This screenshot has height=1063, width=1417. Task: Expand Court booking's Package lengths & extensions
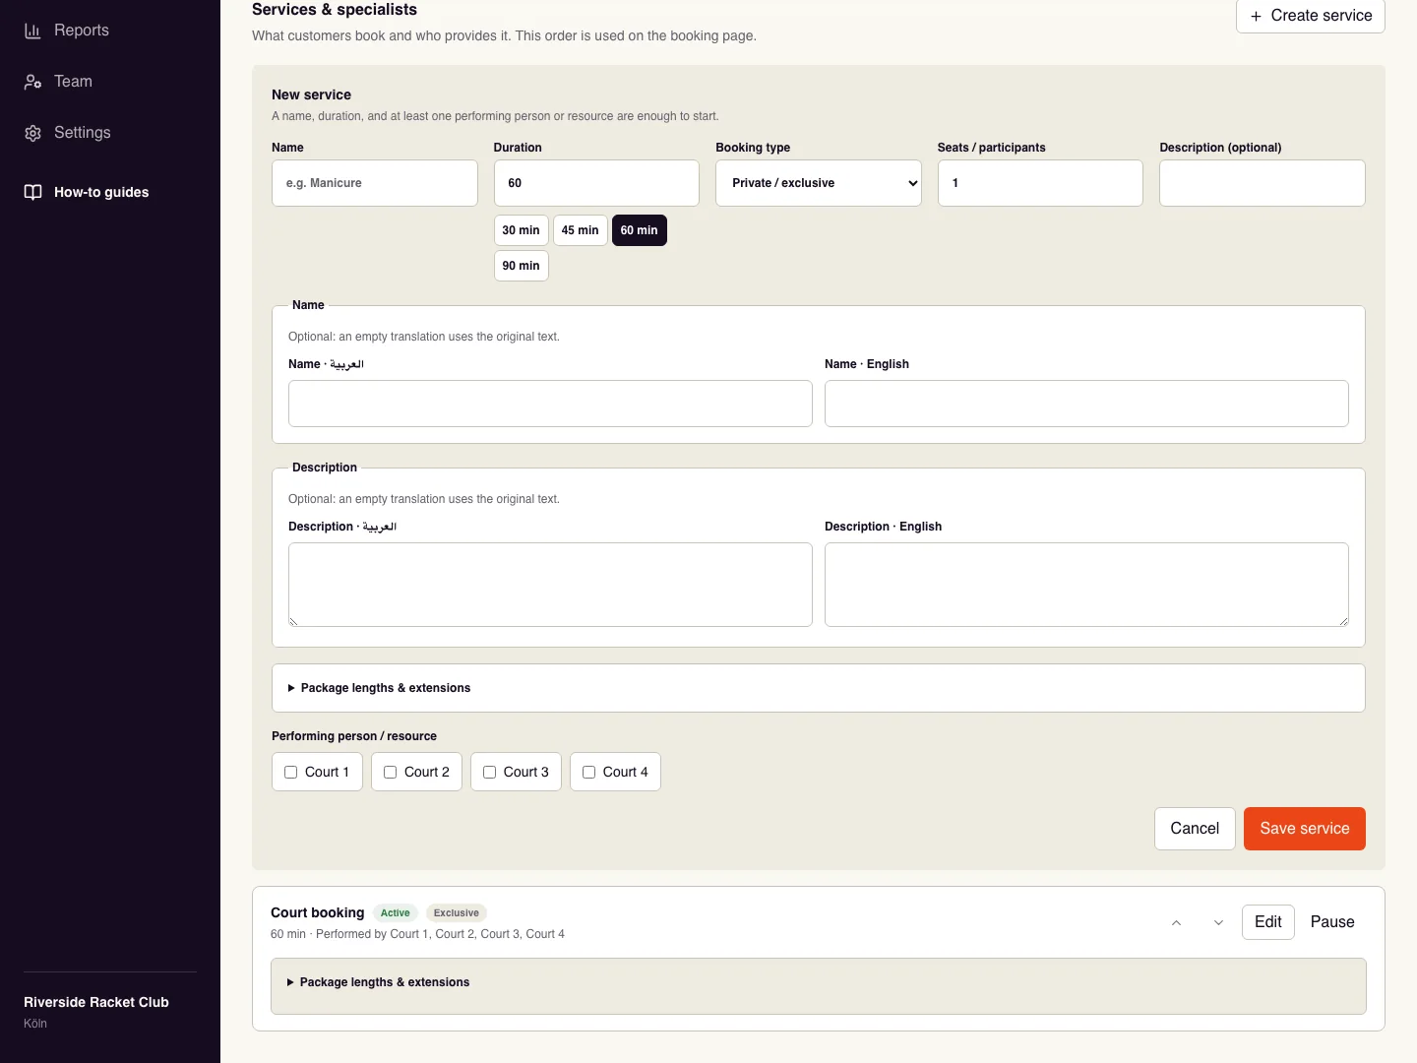point(378,982)
